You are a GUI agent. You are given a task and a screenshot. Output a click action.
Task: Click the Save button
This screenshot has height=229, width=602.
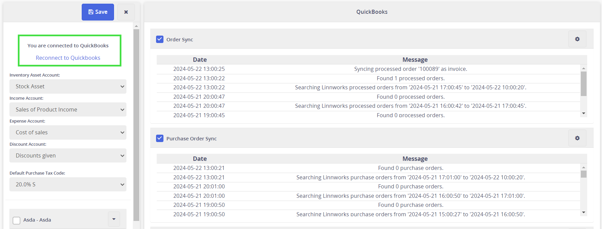point(98,12)
